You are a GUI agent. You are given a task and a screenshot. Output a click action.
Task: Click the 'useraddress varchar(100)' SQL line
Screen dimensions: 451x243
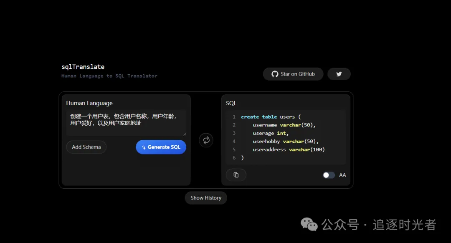click(289, 149)
